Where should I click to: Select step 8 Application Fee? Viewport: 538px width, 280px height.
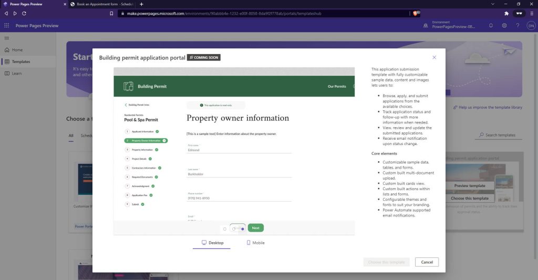pos(139,195)
